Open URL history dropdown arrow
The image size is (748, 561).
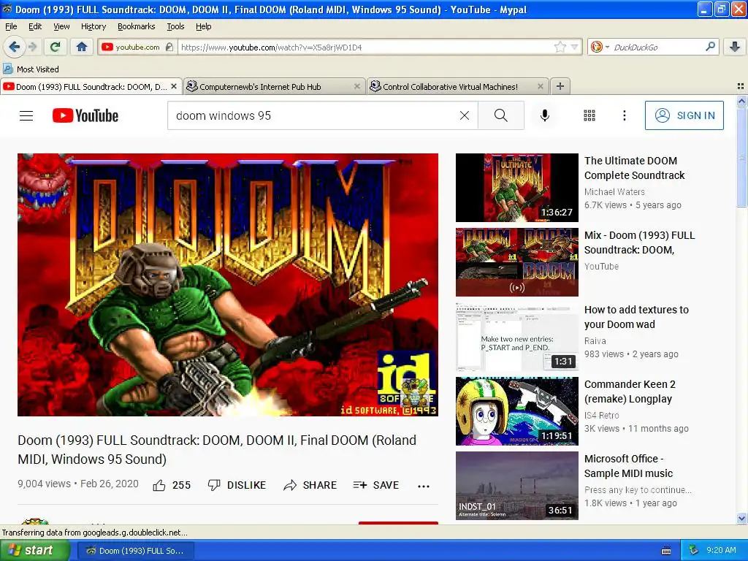click(x=574, y=47)
